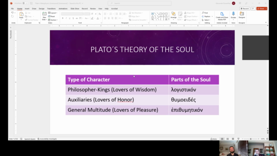Click the Share button

tap(262, 9)
